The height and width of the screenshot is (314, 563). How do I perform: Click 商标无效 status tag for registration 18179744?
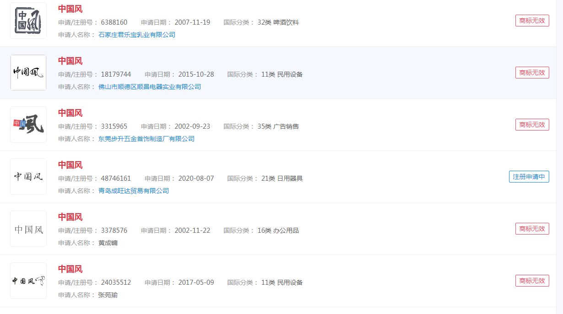pos(532,73)
